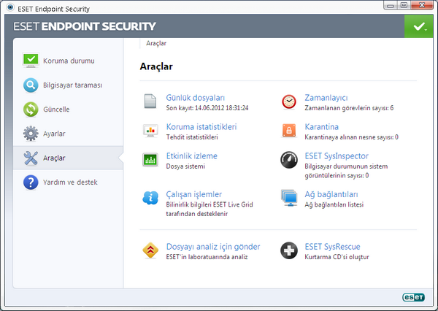
Task: Click the Yardım ve destek question icon
Action: coord(31,183)
